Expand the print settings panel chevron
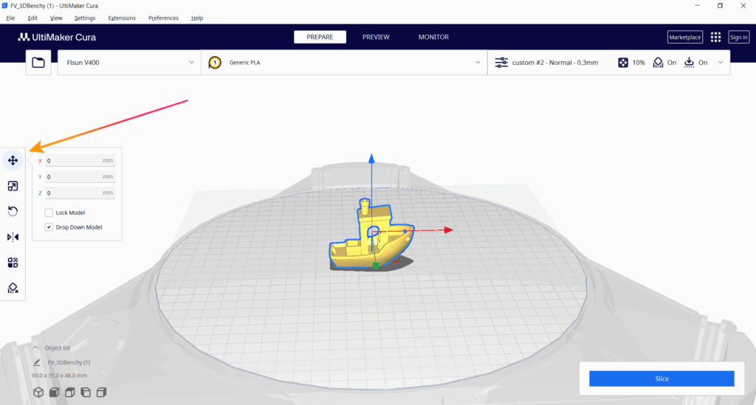 coord(721,63)
